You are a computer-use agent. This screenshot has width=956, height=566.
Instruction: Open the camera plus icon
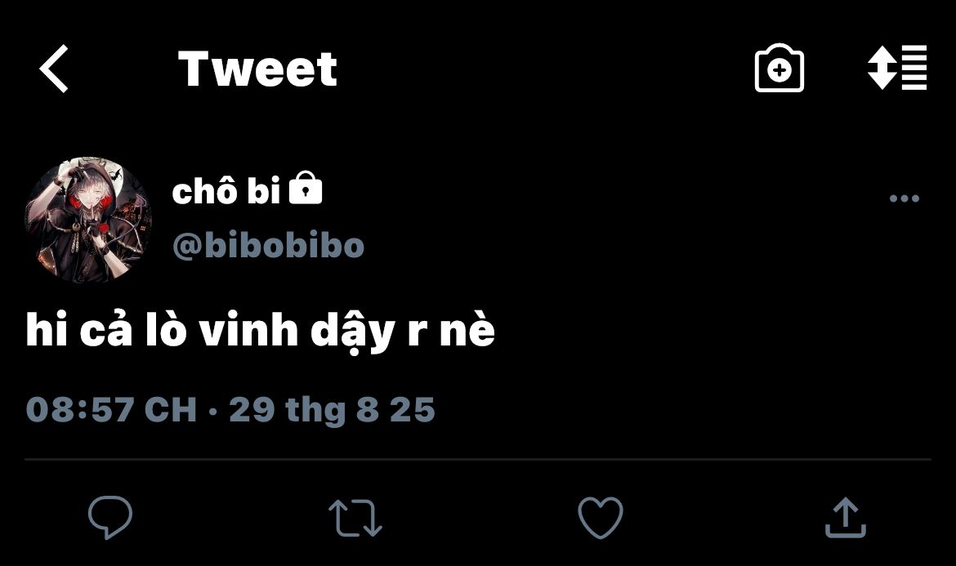point(780,69)
